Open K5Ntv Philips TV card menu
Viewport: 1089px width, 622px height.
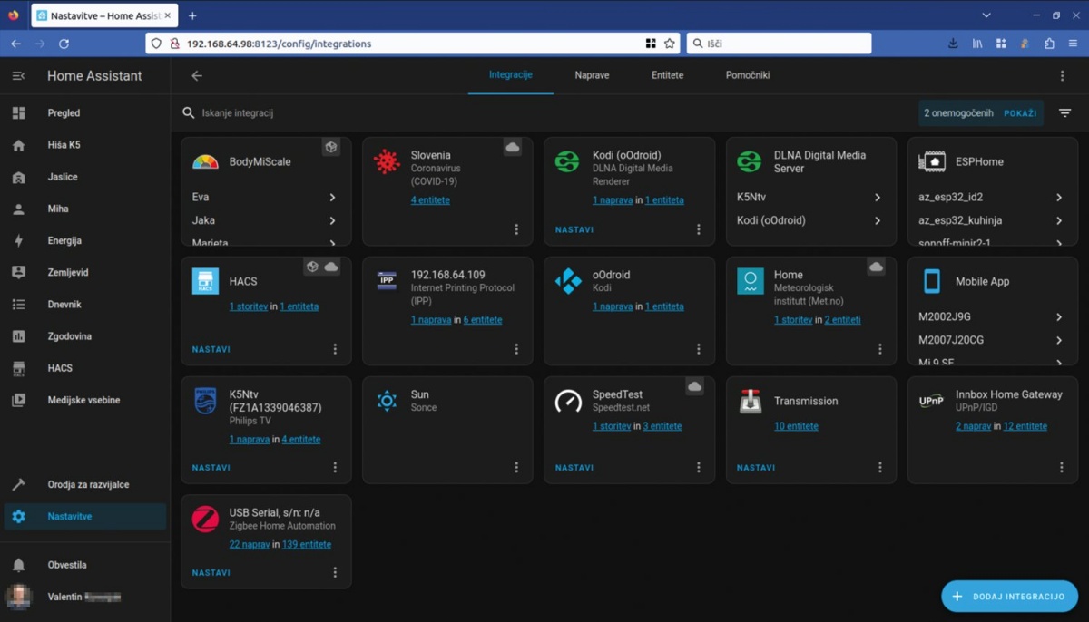(x=335, y=468)
